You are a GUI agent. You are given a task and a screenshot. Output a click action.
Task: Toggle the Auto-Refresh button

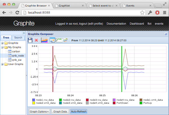tap(79, 112)
